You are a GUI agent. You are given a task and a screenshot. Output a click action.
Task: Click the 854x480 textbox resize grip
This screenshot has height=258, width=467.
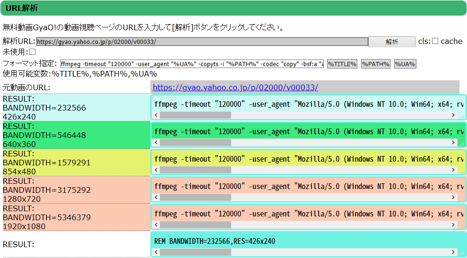[462, 171]
